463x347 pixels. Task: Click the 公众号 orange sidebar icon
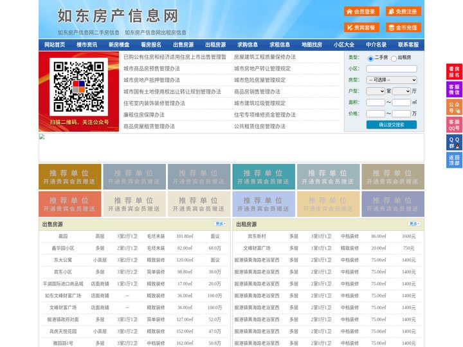pos(454,107)
